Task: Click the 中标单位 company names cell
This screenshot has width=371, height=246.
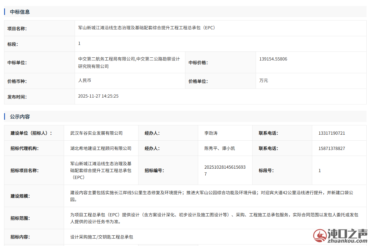Action: tap(129, 62)
